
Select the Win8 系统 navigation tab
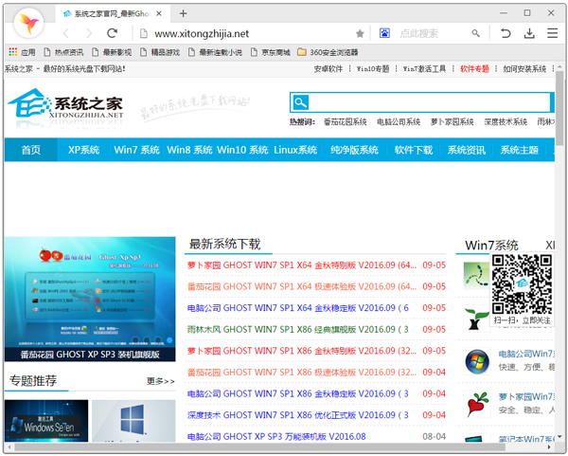(189, 150)
